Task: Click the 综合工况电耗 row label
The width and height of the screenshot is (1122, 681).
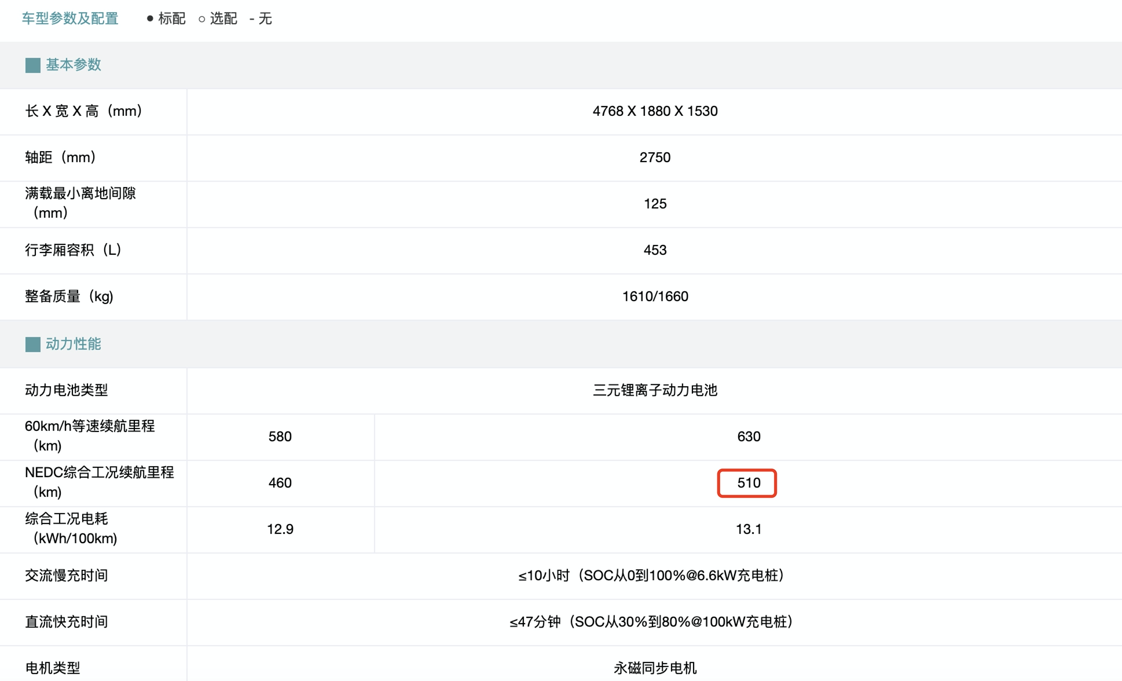Action: (x=71, y=528)
